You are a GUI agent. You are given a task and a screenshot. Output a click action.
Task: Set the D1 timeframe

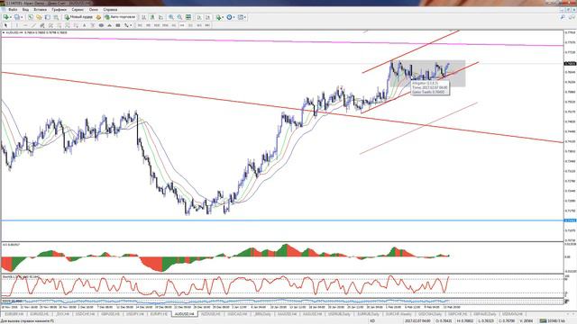pyautogui.click(x=190, y=25)
